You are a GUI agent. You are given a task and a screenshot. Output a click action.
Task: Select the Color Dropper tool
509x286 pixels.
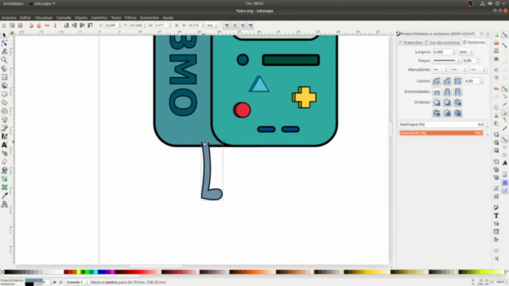[4, 195]
